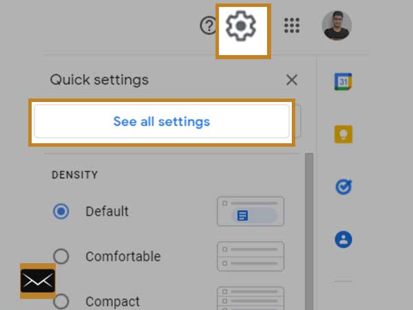413x310 pixels.
Task: Open the Help question mark icon
Action: (209, 25)
